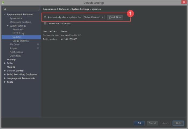188x129 pixels.
Task: Open Notifications settings
Action: point(16,52)
